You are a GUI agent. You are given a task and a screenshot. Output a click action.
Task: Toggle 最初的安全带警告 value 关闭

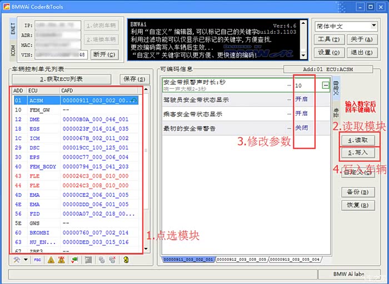point(301,128)
